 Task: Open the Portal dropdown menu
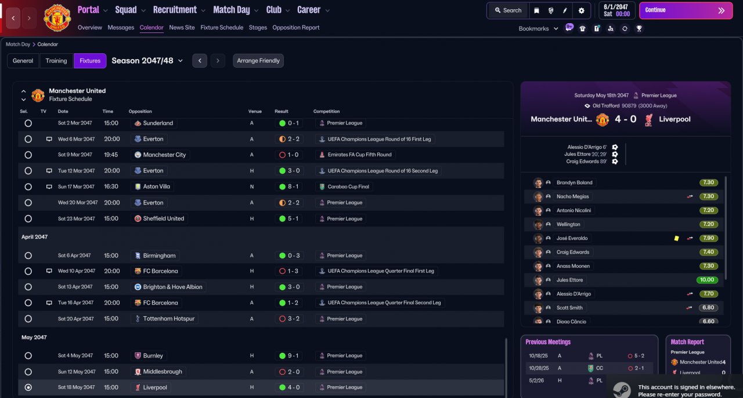92,10
